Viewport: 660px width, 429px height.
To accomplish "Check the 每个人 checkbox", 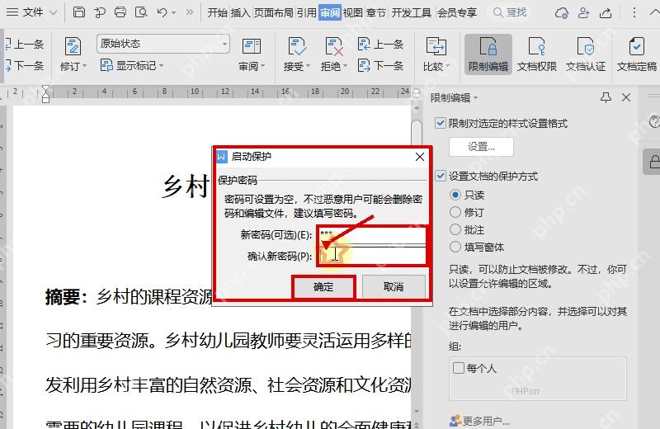I will 459,368.
